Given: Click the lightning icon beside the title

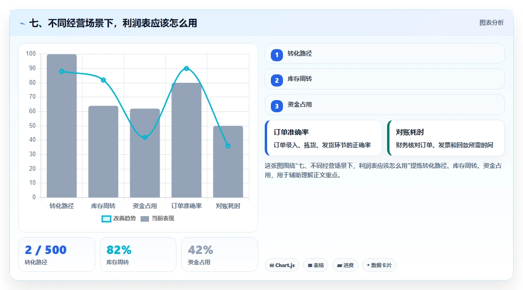Looking at the screenshot, I should (x=22, y=23).
